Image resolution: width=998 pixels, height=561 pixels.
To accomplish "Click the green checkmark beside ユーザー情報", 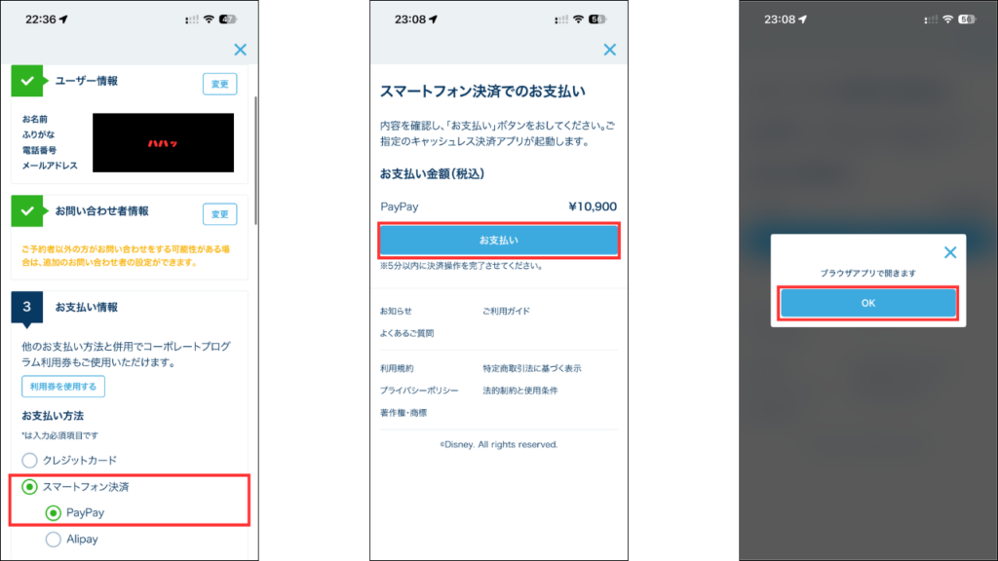I will click(27, 82).
